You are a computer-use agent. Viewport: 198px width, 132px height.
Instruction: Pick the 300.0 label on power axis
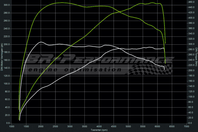pyautogui.click(x=6, y=5)
